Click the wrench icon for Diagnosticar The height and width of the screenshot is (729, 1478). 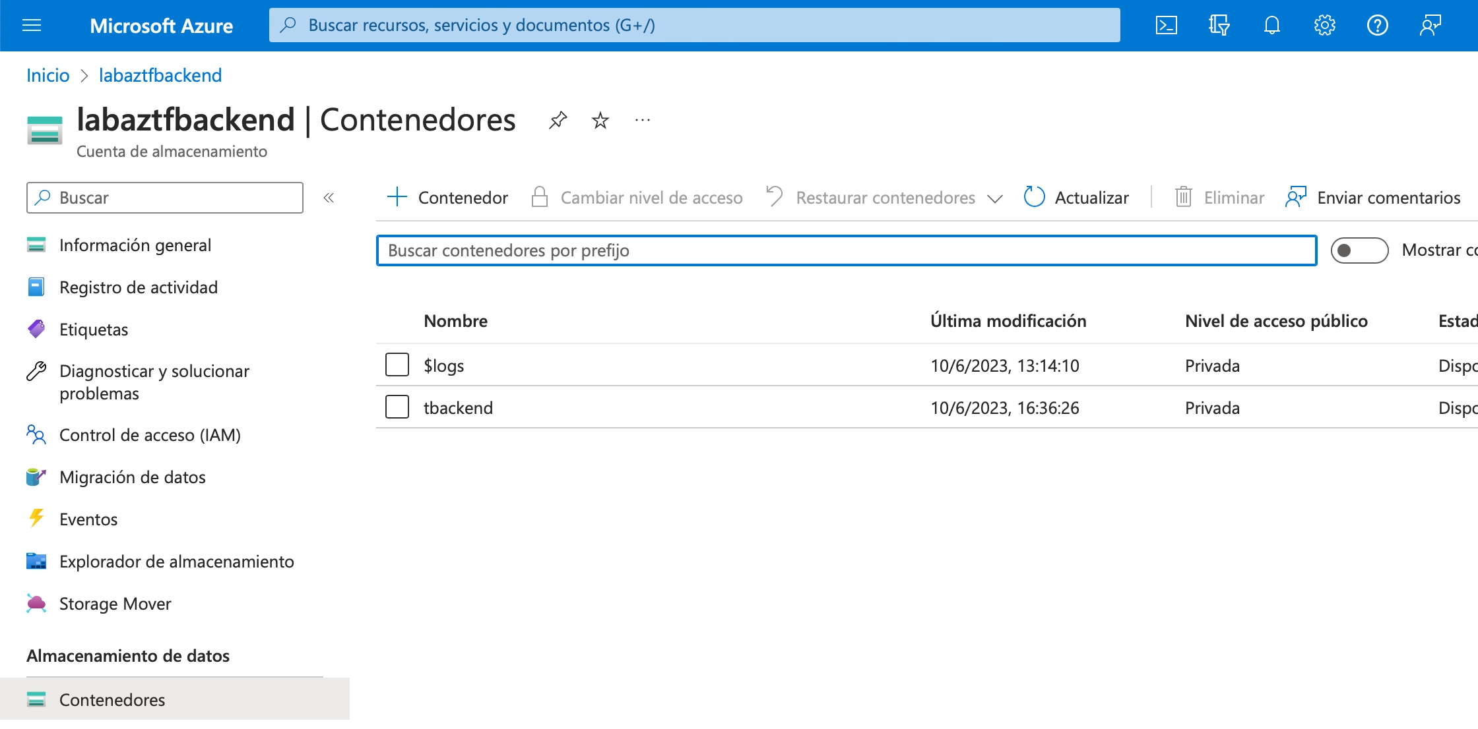[36, 371]
